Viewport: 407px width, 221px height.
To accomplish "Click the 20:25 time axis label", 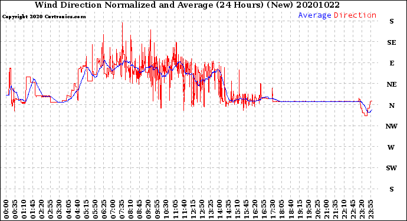I will (317, 209).
